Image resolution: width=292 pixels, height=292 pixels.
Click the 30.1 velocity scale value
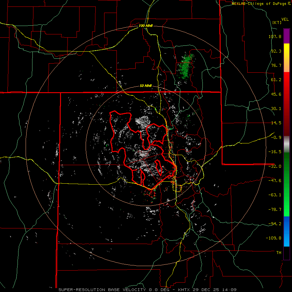pos(276,109)
